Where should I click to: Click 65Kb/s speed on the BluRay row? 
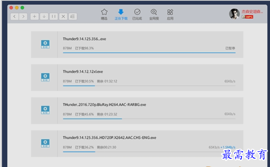pyautogui.click(x=230, y=114)
